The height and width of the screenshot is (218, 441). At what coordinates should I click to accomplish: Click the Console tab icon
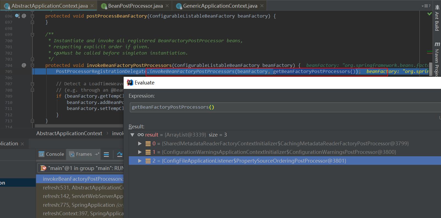(41, 154)
